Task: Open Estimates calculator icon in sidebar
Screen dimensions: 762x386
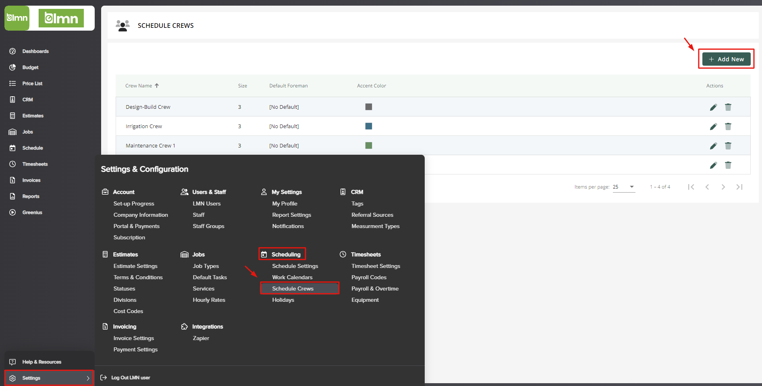Action: (x=12, y=116)
